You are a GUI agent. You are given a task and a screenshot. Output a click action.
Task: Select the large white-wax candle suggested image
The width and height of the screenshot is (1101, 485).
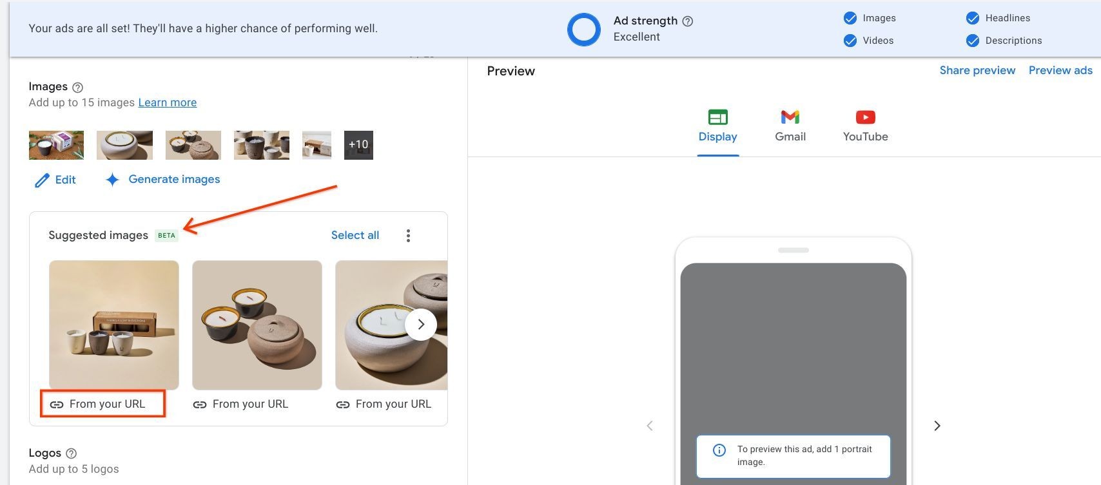391,325
